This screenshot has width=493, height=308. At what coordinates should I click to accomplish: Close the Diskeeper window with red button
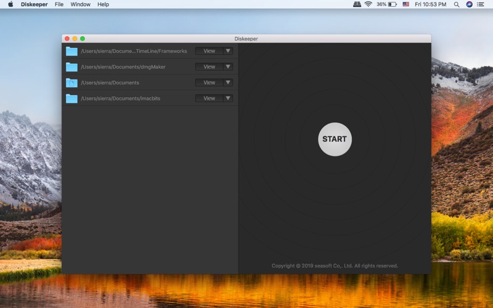click(x=67, y=38)
